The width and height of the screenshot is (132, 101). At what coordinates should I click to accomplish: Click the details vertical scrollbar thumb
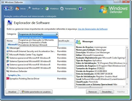coord(127,63)
